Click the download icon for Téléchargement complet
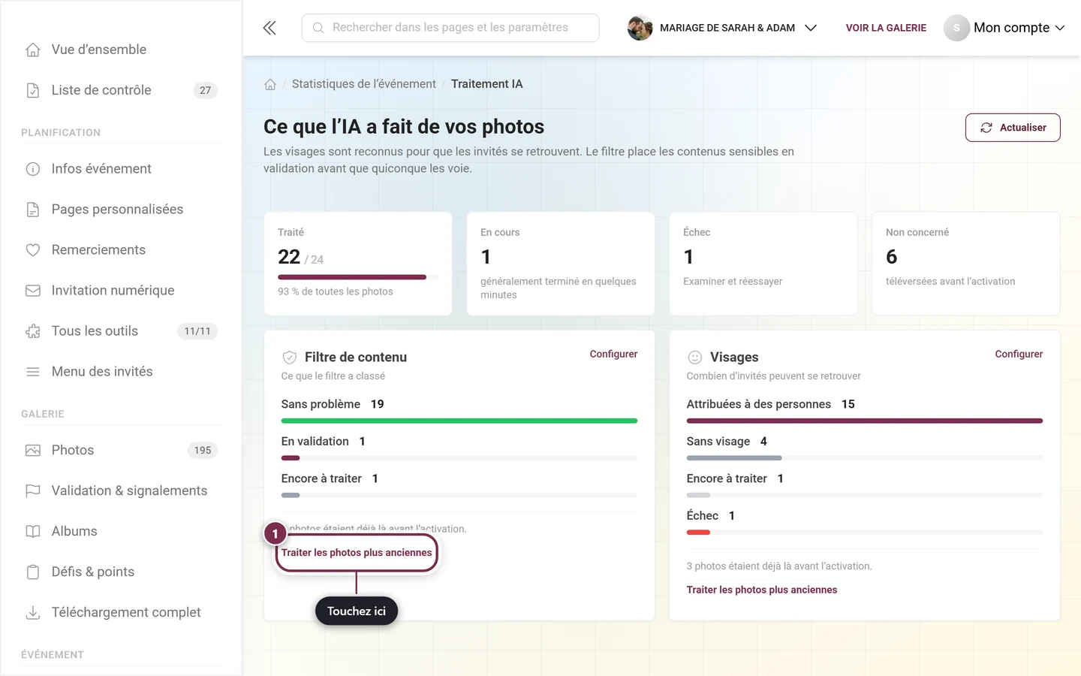The width and height of the screenshot is (1081, 676). 33,613
